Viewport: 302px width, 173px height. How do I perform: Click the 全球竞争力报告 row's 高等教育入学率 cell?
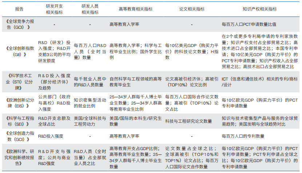click(x=124, y=24)
